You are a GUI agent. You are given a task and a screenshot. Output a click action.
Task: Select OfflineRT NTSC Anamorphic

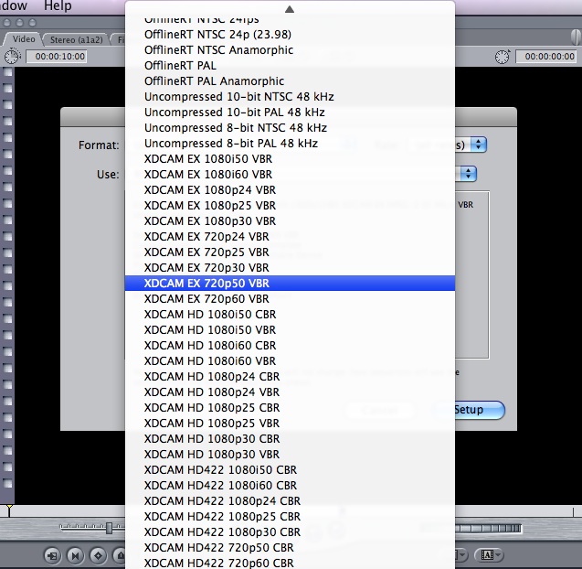click(x=290, y=49)
